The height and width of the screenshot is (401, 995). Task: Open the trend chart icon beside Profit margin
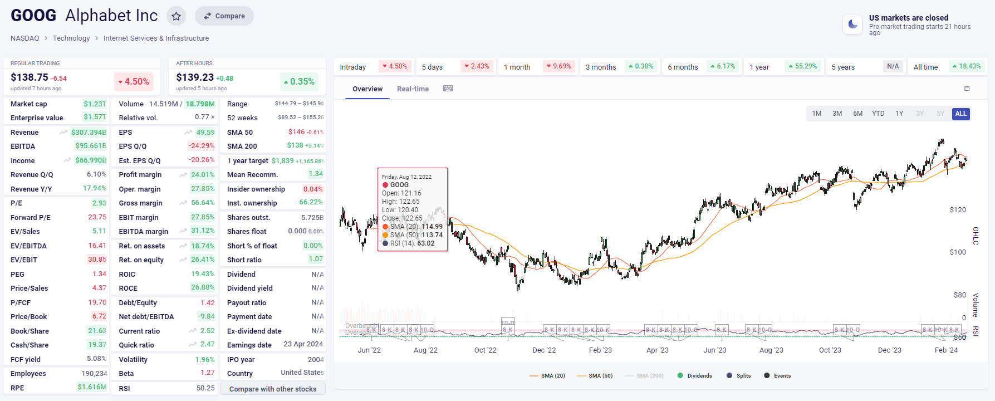click(183, 175)
